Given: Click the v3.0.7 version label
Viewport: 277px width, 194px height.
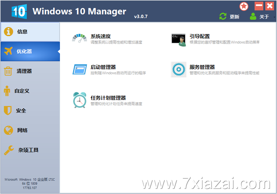Looking at the screenshot, I should click(141, 17).
